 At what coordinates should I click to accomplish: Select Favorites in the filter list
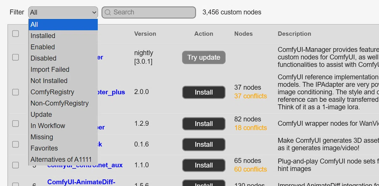click(63, 148)
